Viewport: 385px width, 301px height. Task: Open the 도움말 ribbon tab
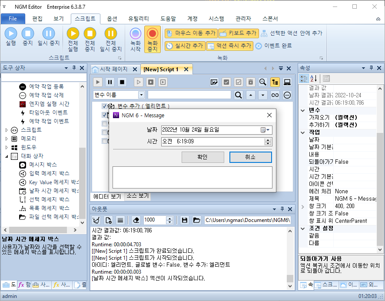click(168, 19)
